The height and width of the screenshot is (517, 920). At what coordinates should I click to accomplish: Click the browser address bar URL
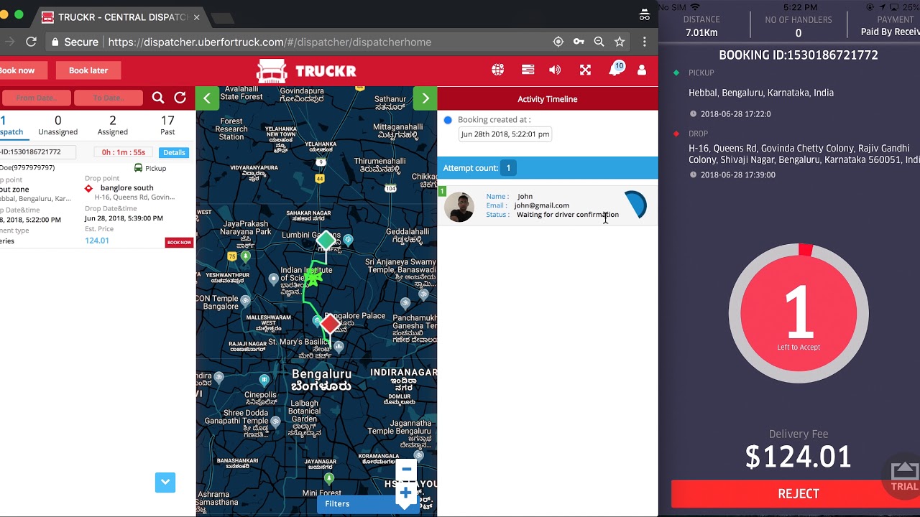tap(270, 42)
